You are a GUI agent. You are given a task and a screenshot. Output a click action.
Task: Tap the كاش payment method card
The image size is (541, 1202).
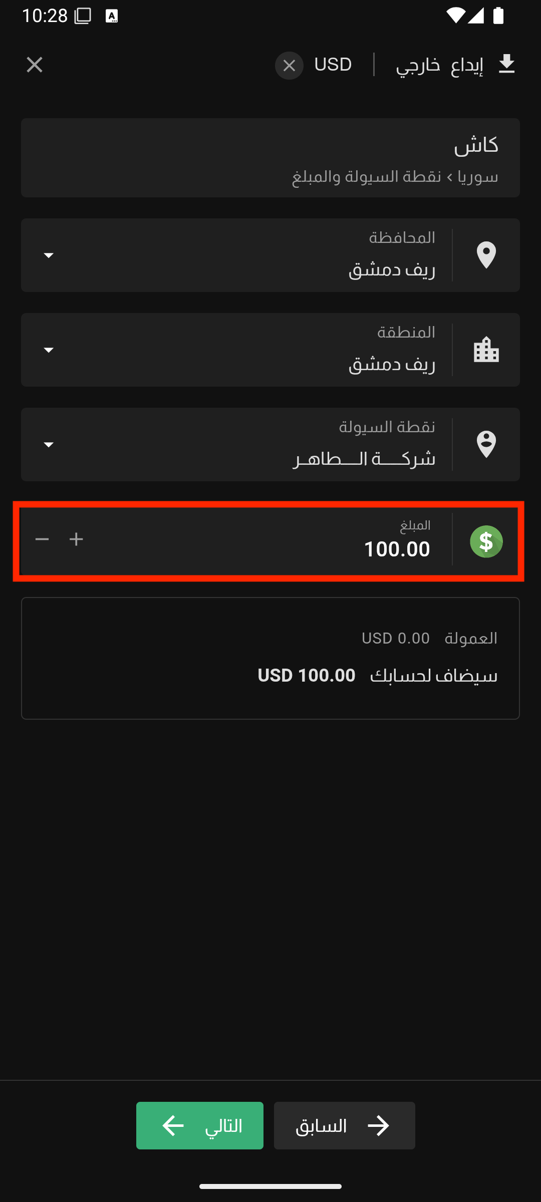click(x=270, y=158)
